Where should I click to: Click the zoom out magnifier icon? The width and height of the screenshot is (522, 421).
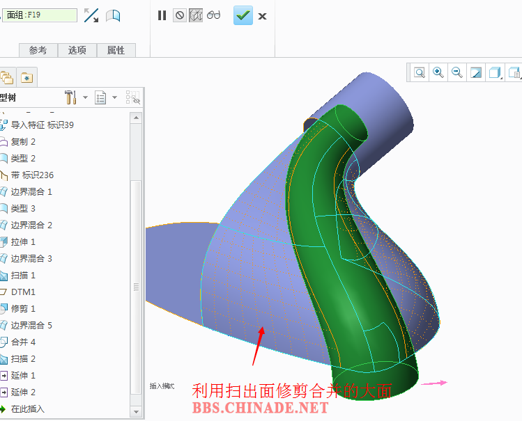(x=457, y=72)
